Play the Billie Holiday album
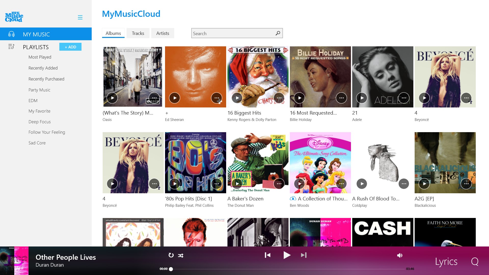The image size is (489, 275). (299, 98)
